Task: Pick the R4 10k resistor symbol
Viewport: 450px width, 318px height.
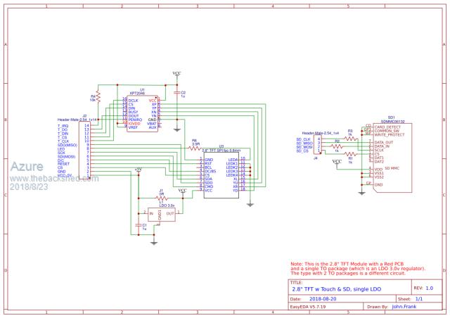Action: click(98, 96)
